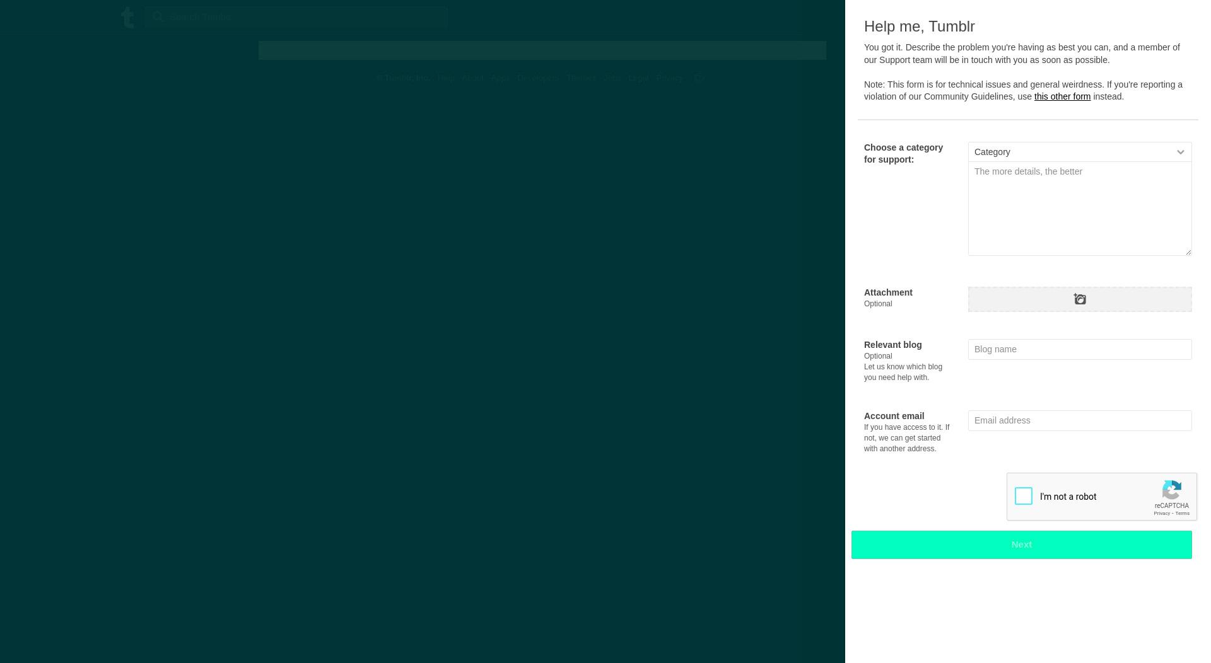The height and width of the screenshot is (663, 1211).
Task: Open the Category support dropdown
Action: [x=1080, y=152]
